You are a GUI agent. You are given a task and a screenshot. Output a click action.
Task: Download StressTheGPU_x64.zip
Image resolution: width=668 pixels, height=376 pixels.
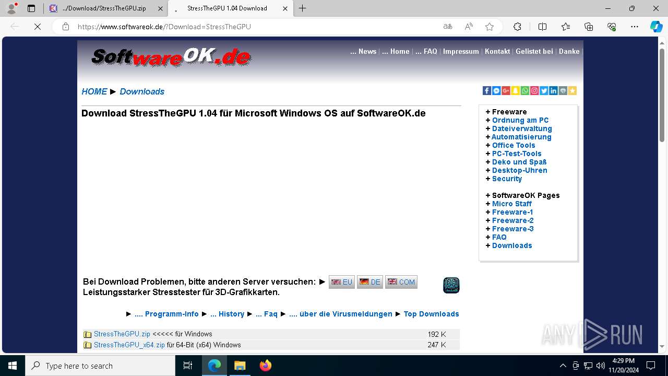point(129,345)
